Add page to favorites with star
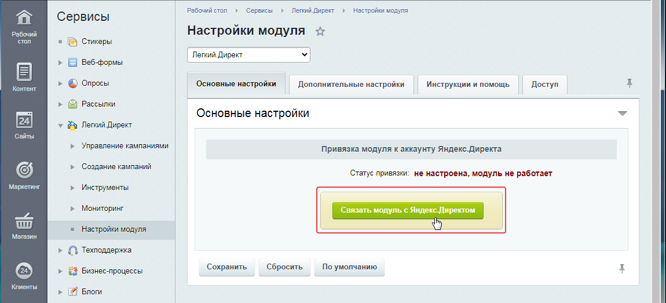 [x=320, y=31]
